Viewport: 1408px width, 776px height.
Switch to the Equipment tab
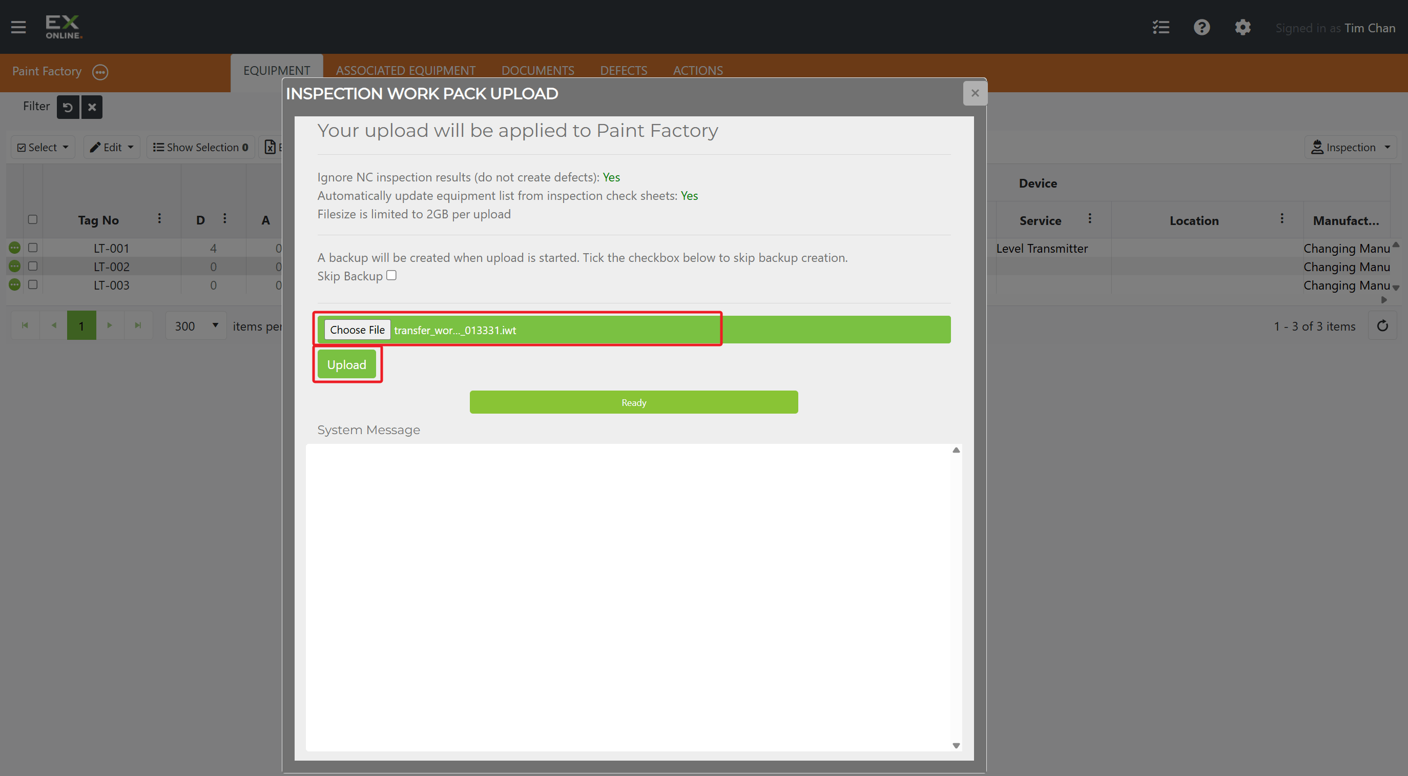tap(277, 71)
